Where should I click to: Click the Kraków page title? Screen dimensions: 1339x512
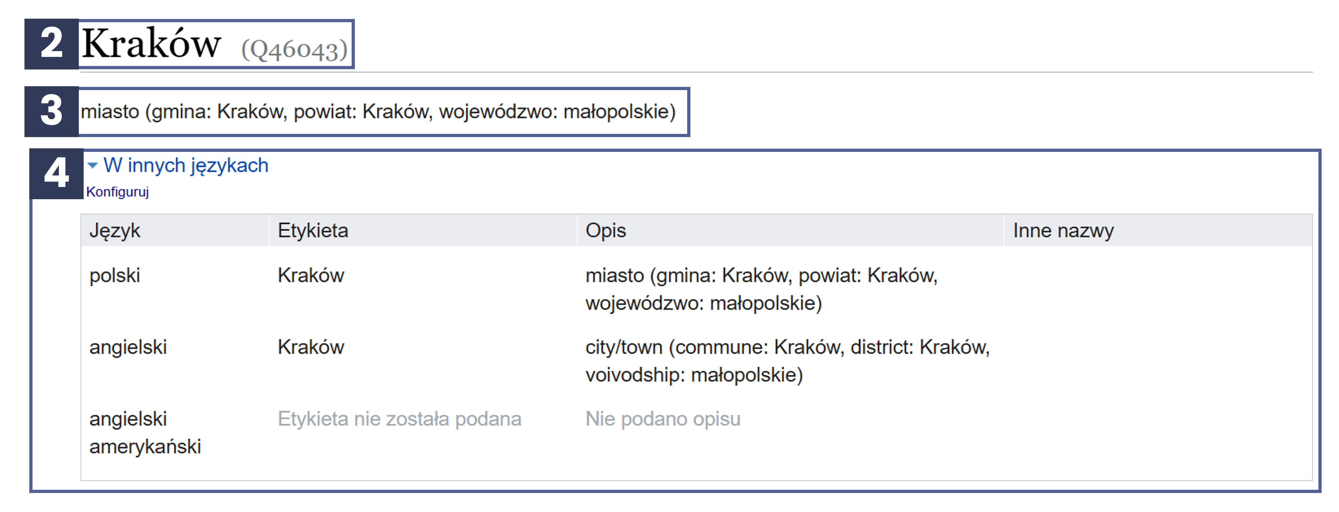tap(151, 44)
